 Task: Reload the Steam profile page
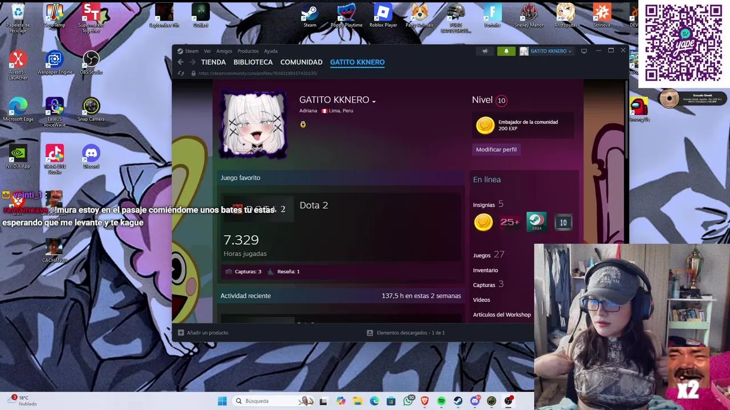tap(181, 73)
